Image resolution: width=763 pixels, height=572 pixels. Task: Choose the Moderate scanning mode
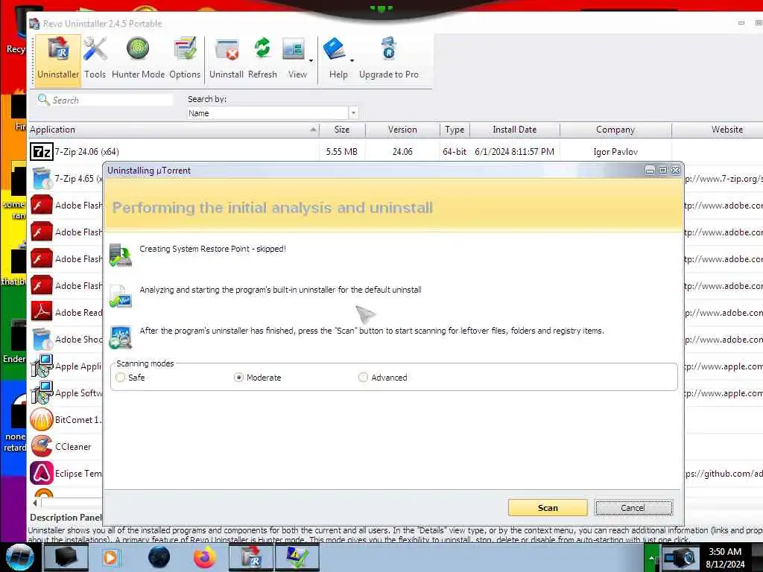pyautogui.click(x=238, y=378)
